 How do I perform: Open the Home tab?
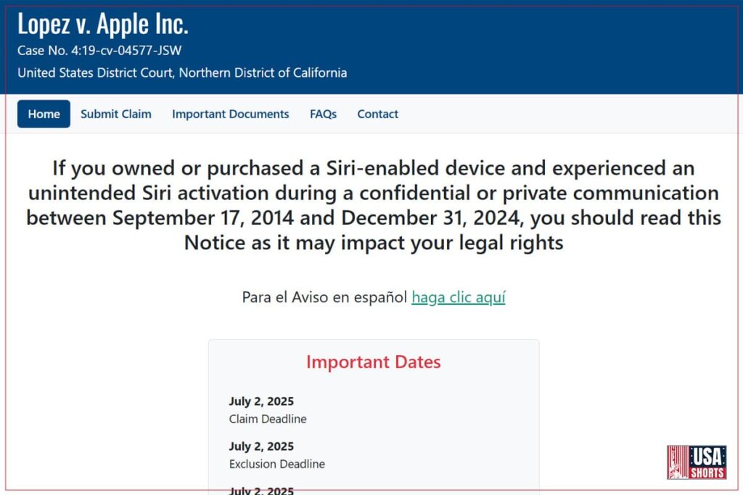[x=44, y=114]
